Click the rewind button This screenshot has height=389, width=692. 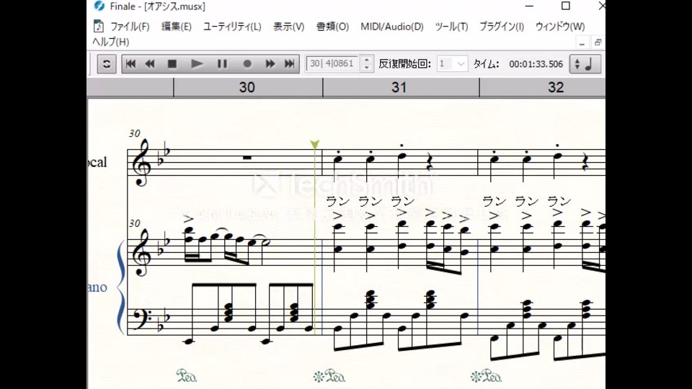[x=150, y=64]
